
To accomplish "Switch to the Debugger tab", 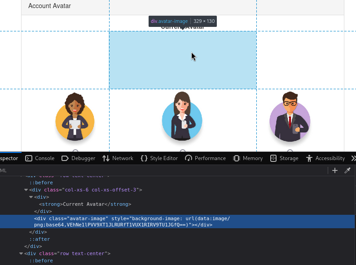I will tap(78, 158).
